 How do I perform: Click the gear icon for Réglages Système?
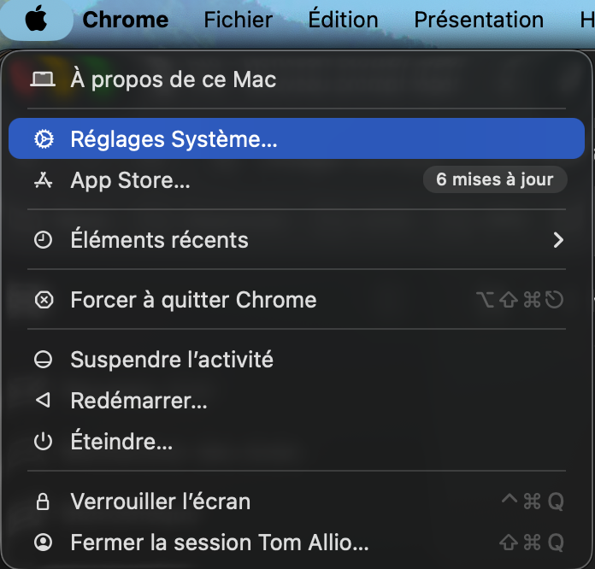point(43,139)
